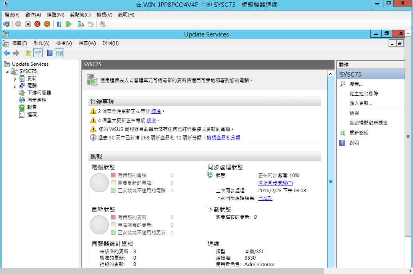The image size is (413, 274).
Task: Open the 檢視產品和分類 link
Action: point(223,138)
